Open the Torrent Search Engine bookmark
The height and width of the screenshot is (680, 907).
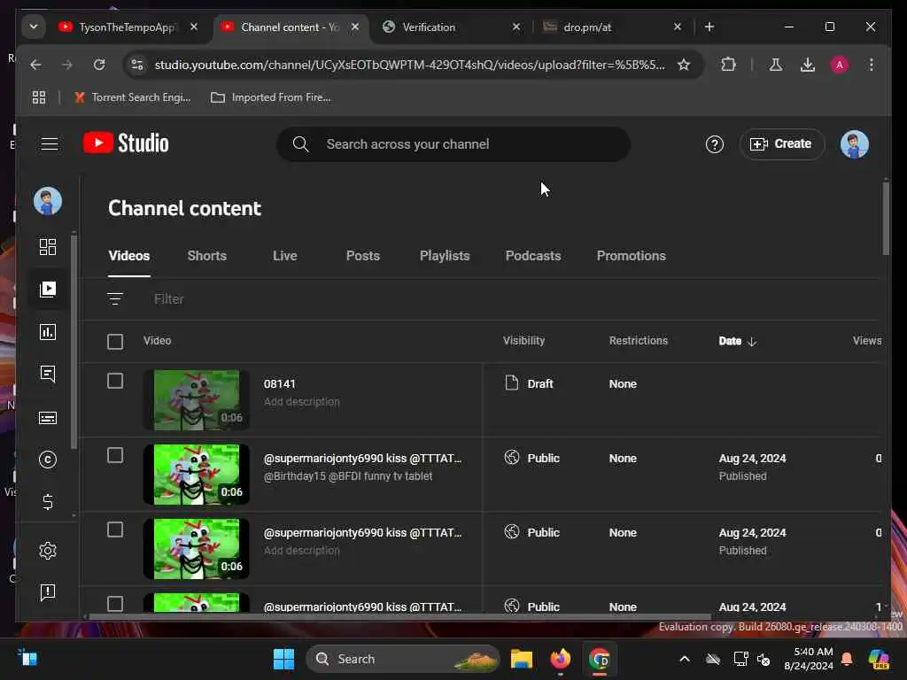tap(133, 97)
